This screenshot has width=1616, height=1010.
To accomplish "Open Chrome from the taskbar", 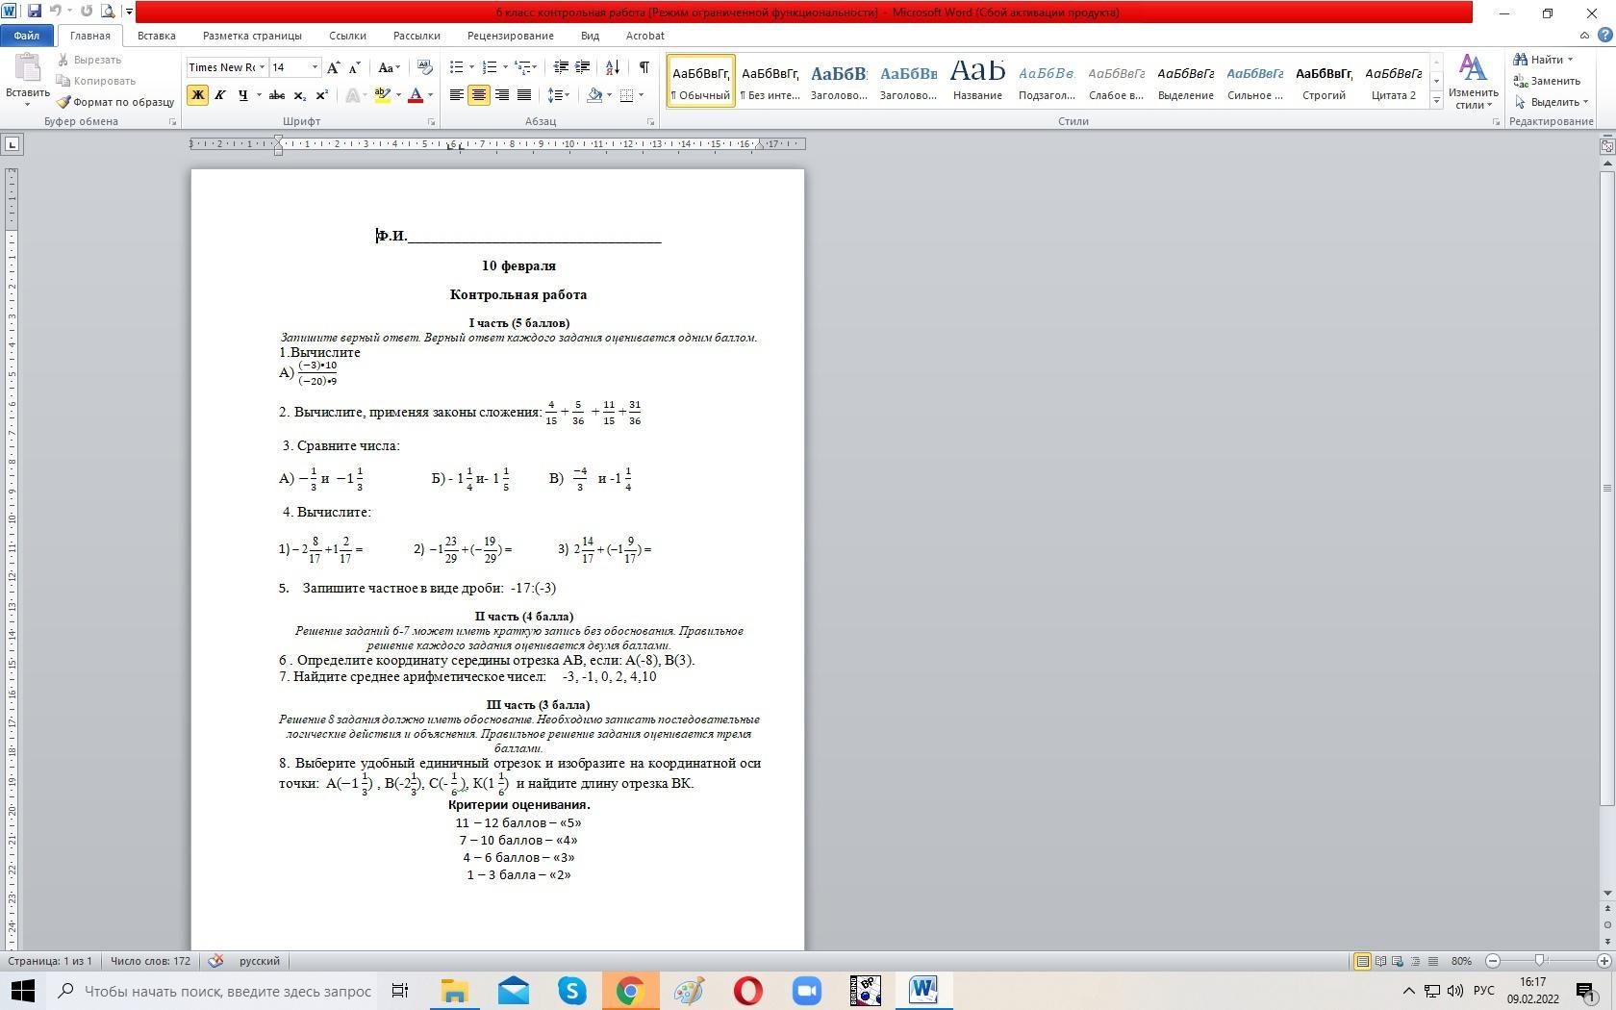I will click(x=630, y=991).
